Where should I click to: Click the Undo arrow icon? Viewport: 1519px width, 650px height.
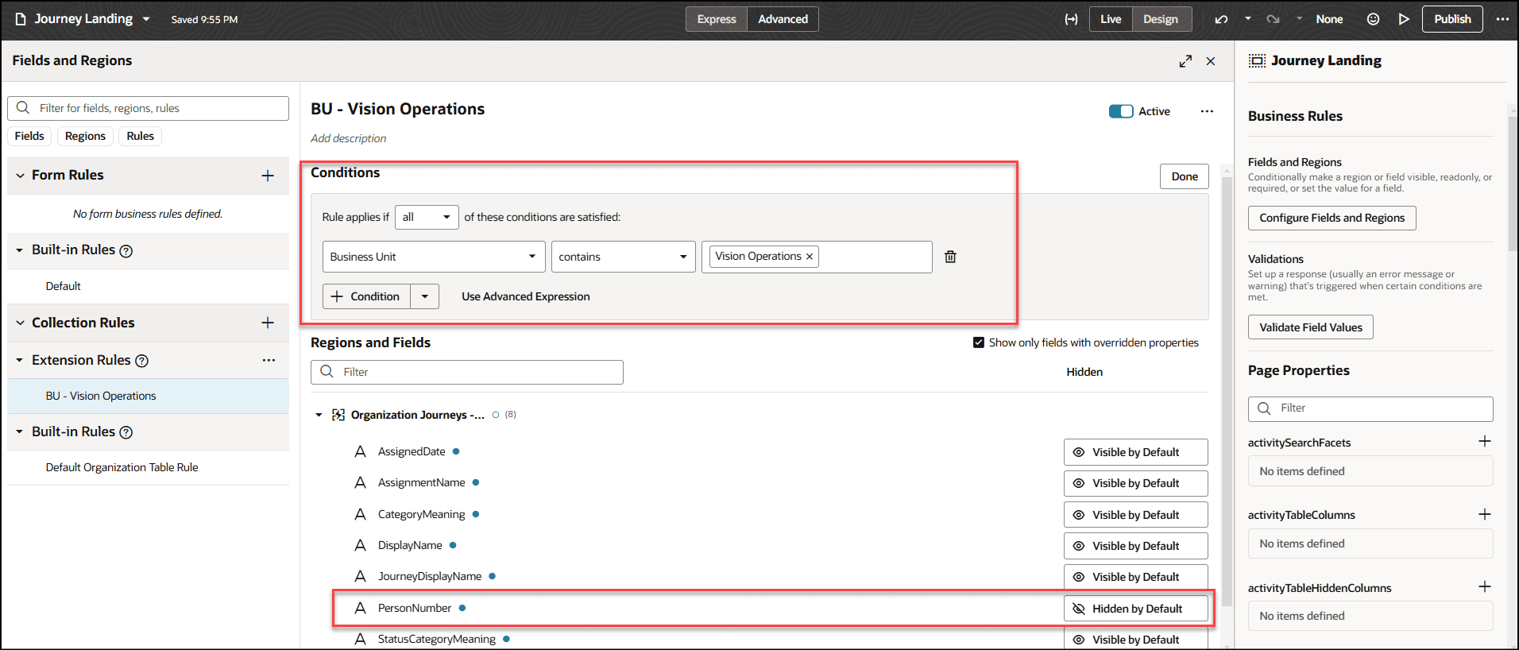pyautogui.click(x=1221, y=19)
